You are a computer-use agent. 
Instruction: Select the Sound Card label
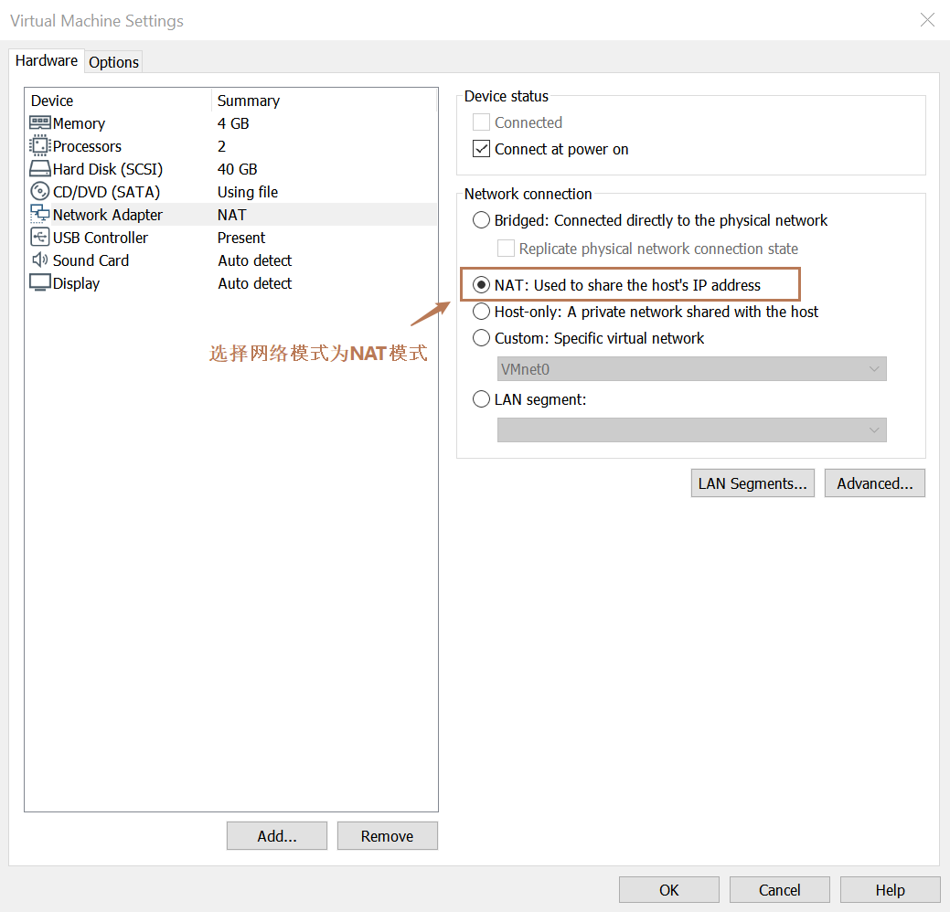91,260
